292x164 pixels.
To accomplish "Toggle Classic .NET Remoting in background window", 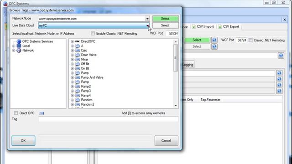I will point(250,40).
